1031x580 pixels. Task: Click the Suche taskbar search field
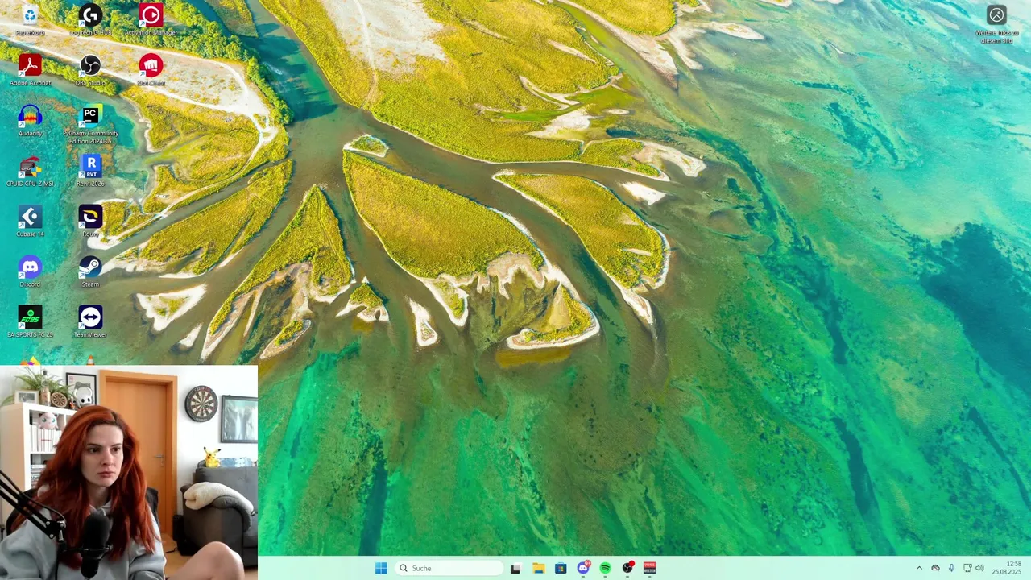point(449,568)
